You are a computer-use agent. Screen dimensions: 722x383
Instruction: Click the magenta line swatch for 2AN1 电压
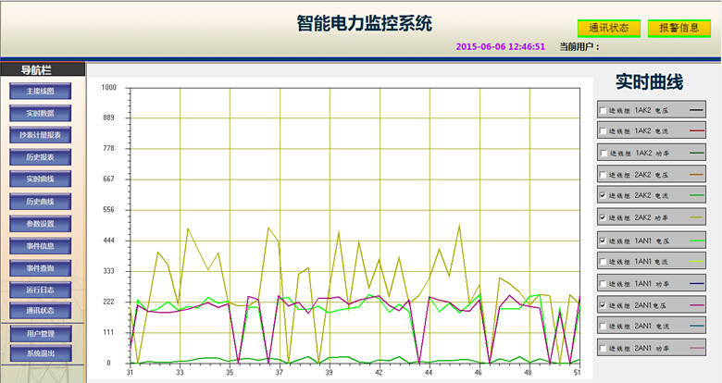[x=697, y=304]
